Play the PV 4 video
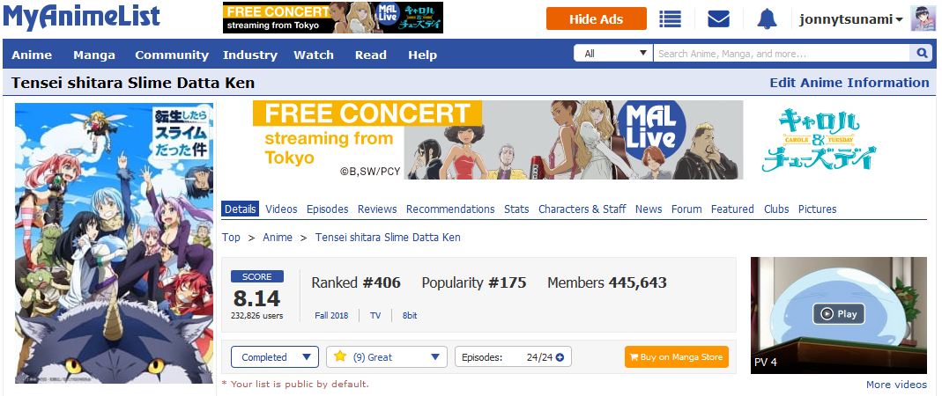This screenshot has width=942, height=396. (x=839, y=314)
